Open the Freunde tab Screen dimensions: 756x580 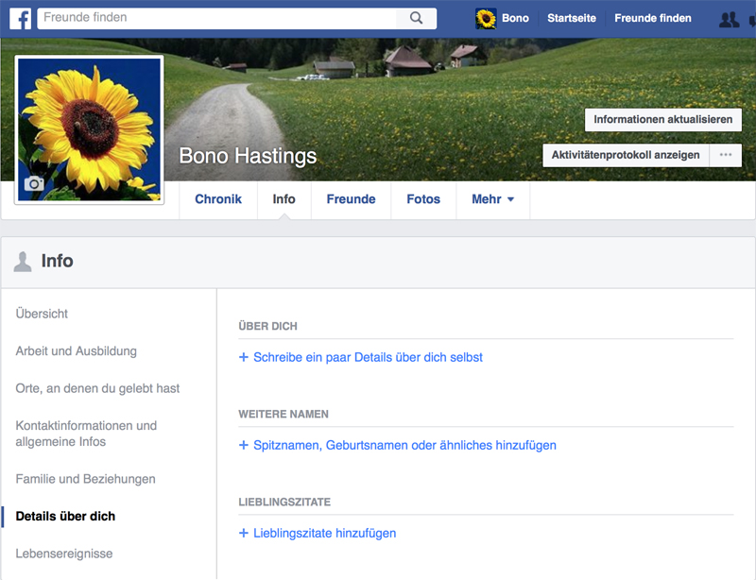(351, 199)
